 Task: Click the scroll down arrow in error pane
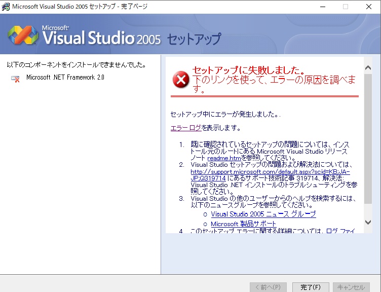pyautogui.click(x=368, y=222)
